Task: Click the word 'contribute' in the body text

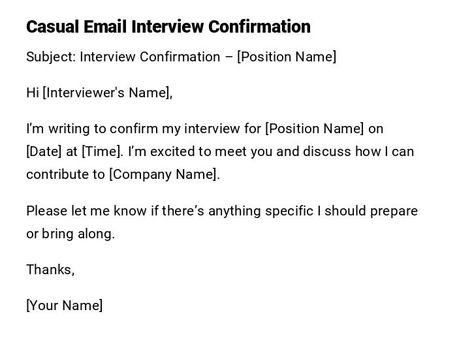Action: (x=57, y=174)
